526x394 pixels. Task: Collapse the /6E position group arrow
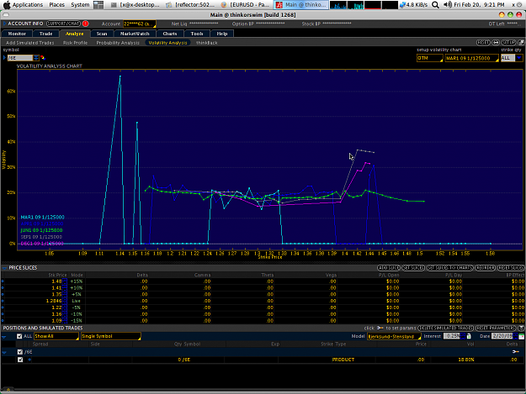coord(4,352)
